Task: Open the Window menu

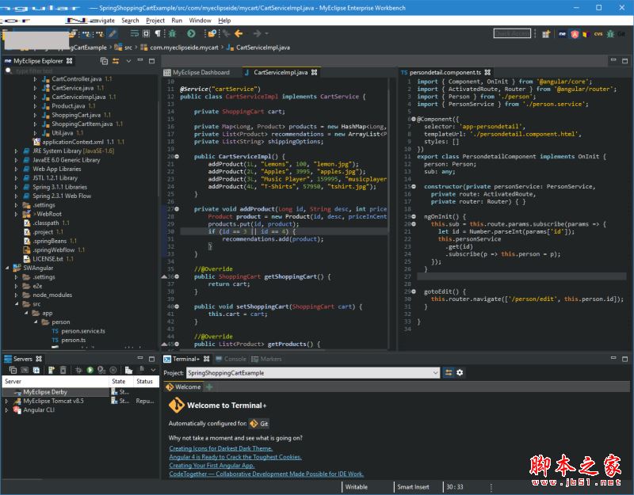Action: 201,21
